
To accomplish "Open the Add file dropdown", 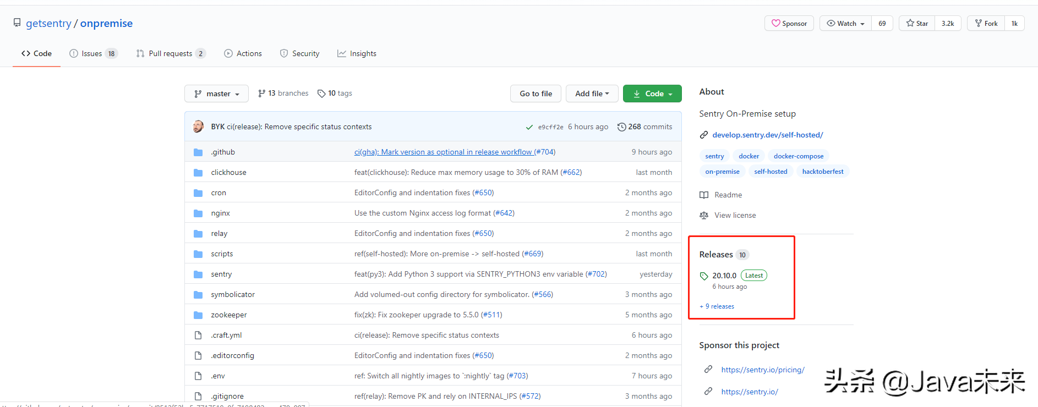I will click(x=592, y=94).
